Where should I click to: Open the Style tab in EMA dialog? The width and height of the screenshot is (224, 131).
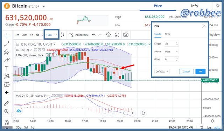[x=168, y=34]
